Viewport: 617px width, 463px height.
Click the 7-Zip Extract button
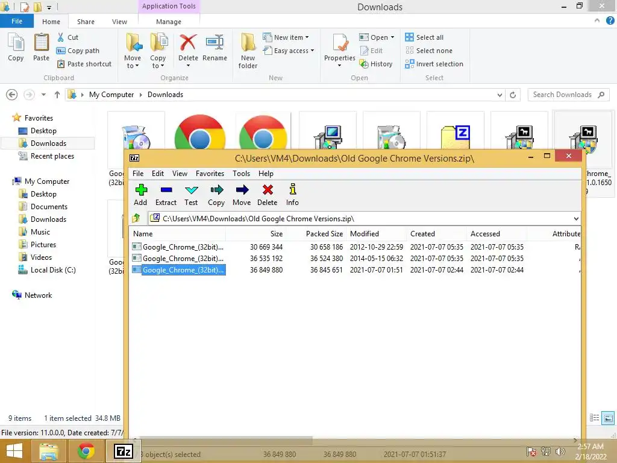tap(166, 195)
